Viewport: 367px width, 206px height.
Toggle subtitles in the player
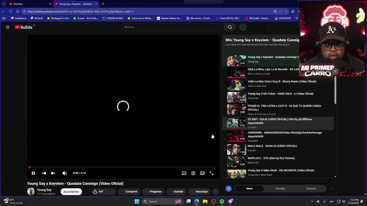tap(184, 173)
